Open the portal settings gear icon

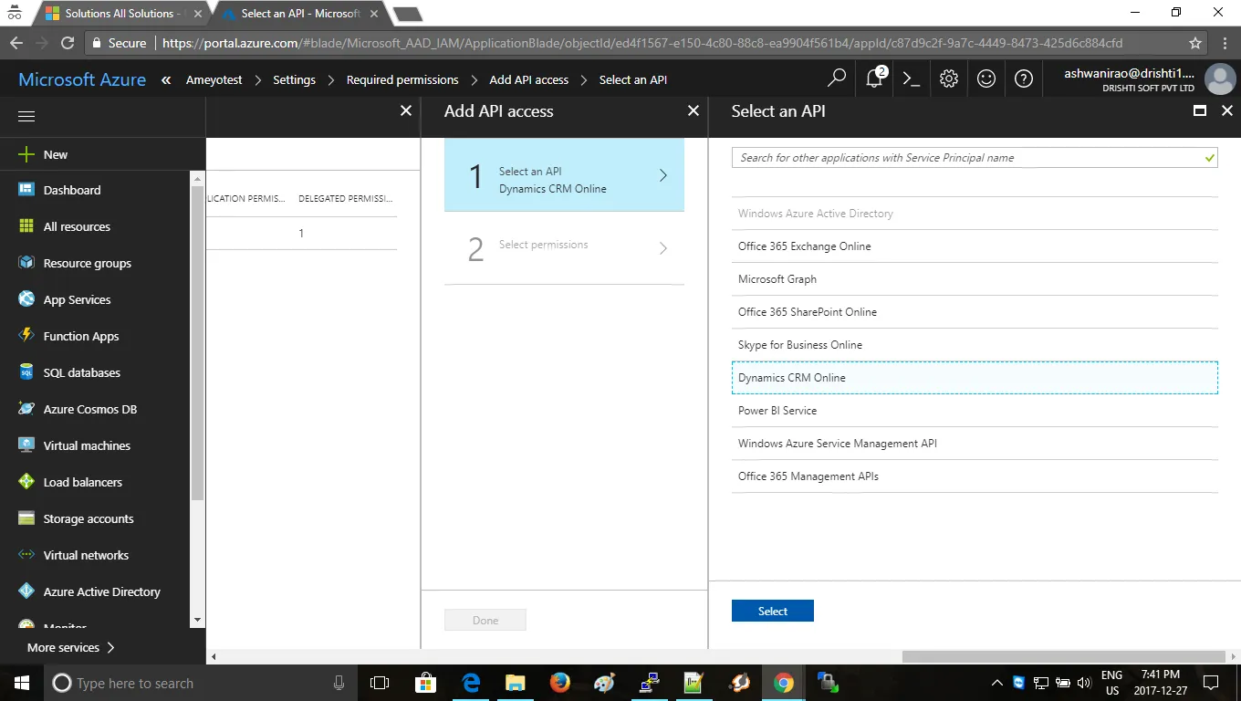949,79
